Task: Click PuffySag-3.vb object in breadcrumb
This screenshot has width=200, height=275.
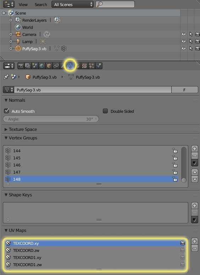Action: pos(41,77)
